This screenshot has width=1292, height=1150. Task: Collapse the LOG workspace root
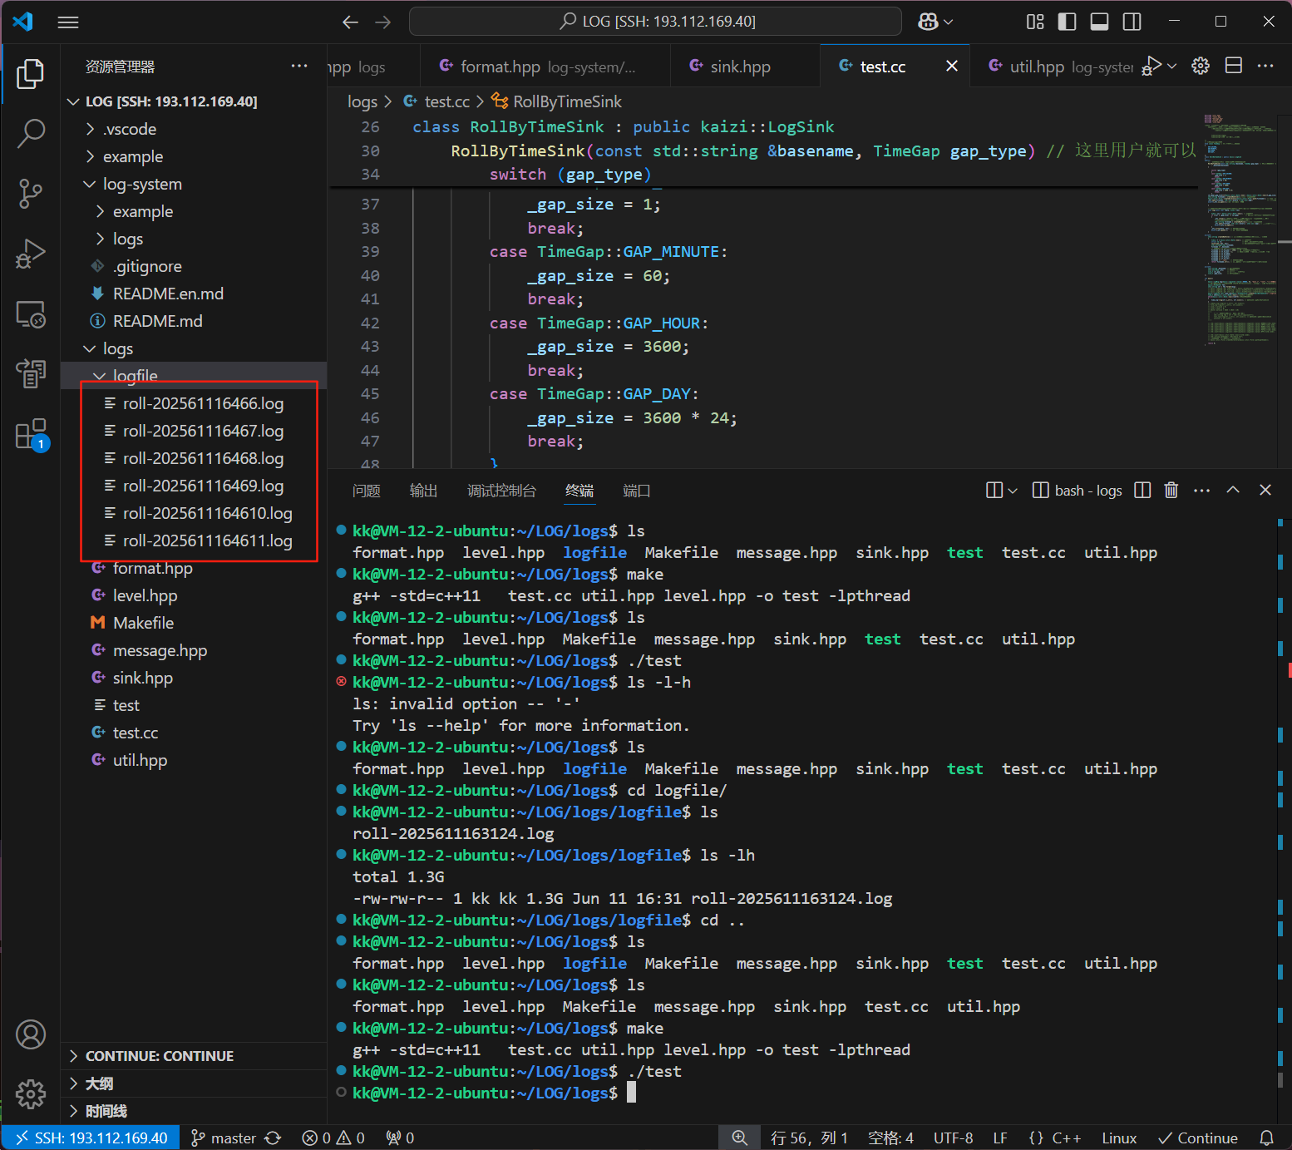194,101
